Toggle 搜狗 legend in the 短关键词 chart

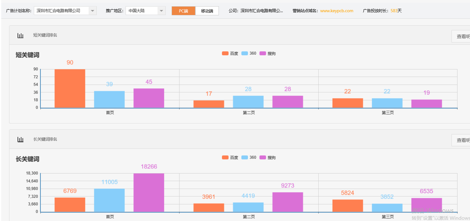(267, 53)
